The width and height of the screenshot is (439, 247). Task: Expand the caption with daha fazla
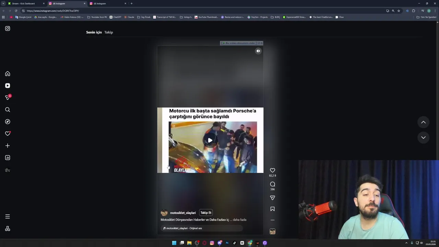coord(239,220)
